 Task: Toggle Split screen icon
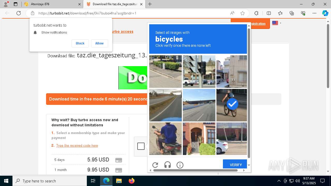coord(269,13)
